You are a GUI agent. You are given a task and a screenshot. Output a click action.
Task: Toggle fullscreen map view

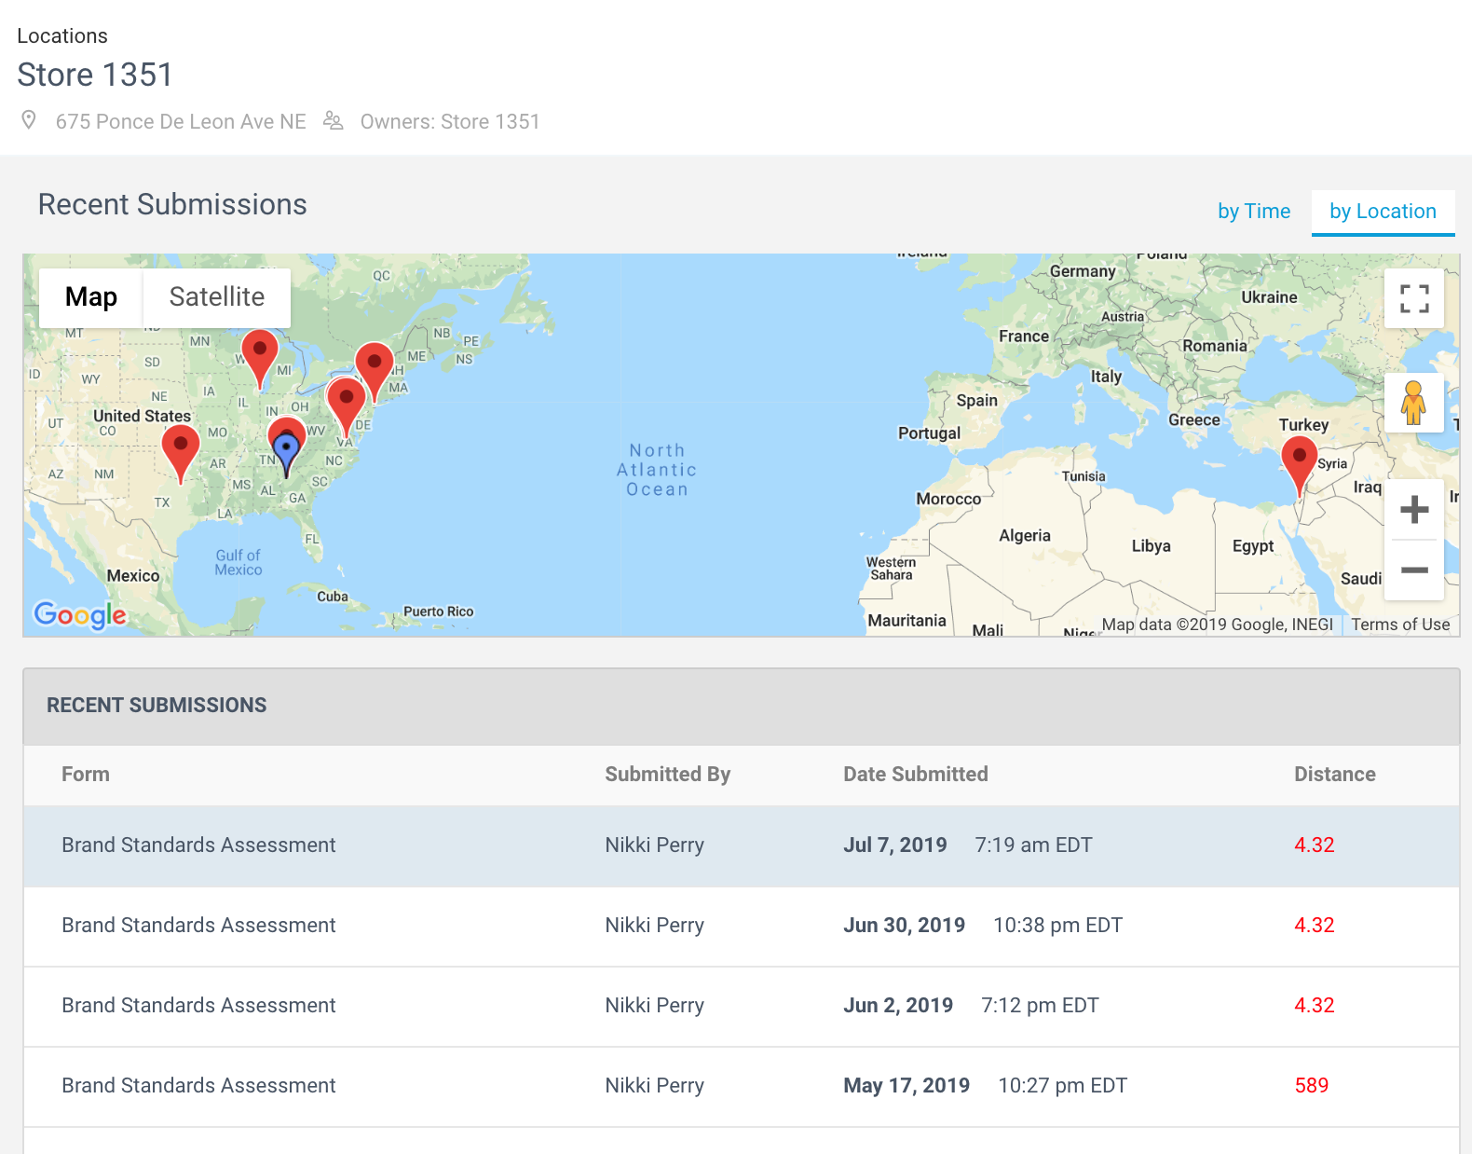tap(1413, 298)
